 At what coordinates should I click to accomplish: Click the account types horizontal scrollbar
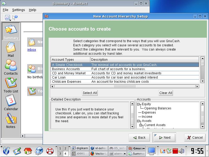(x=125, y=86)
